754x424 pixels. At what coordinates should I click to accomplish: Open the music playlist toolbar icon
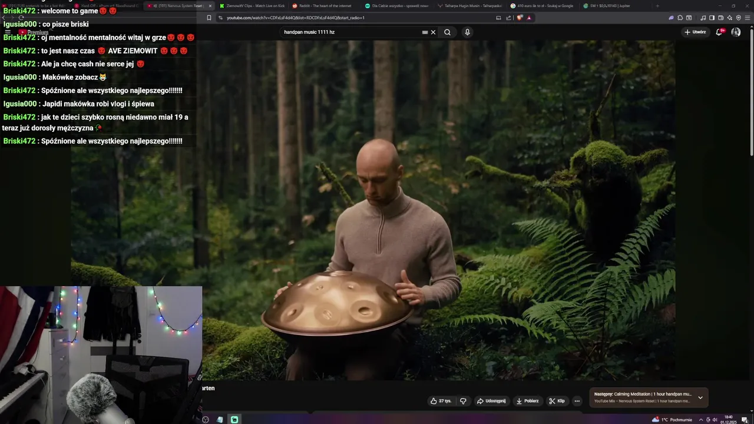(x=703, y=18)
